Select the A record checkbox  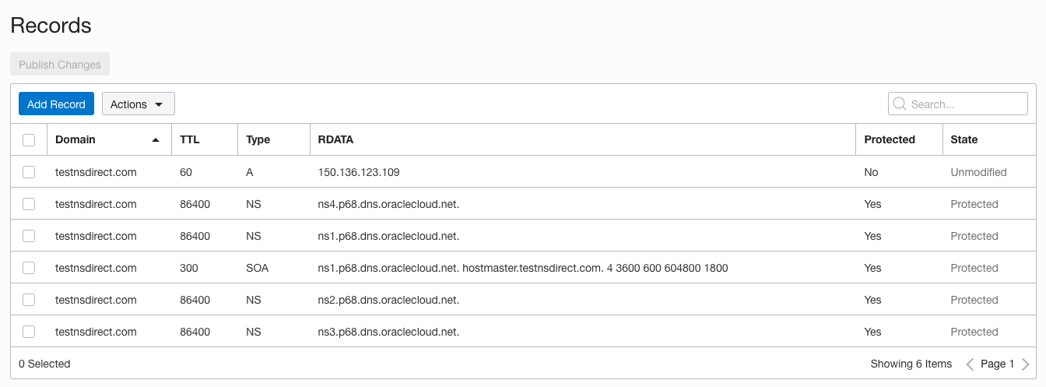click(x=29, y=172)
